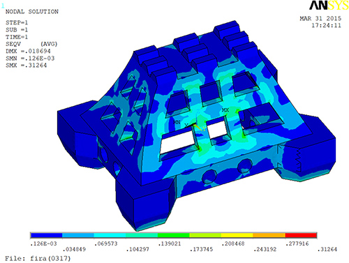This screenshot has width=349, height=263.
Task: Click the MX maximum stress marker
Action: coord(225,110)
